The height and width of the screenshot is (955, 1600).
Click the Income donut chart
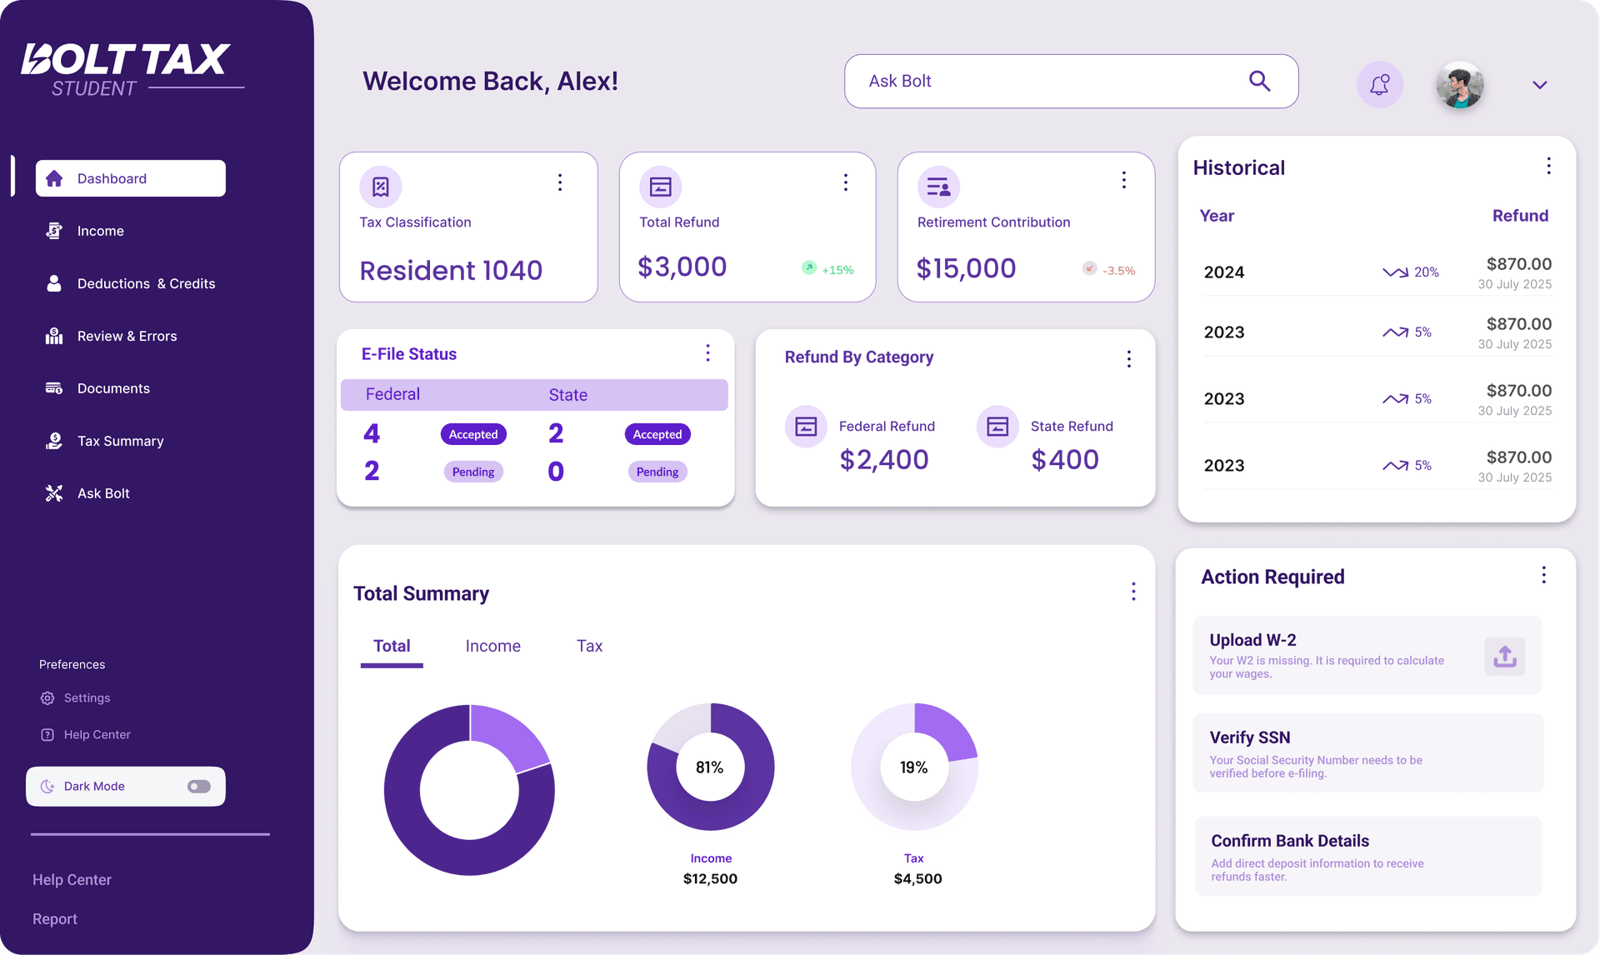[x=710, y=767]
